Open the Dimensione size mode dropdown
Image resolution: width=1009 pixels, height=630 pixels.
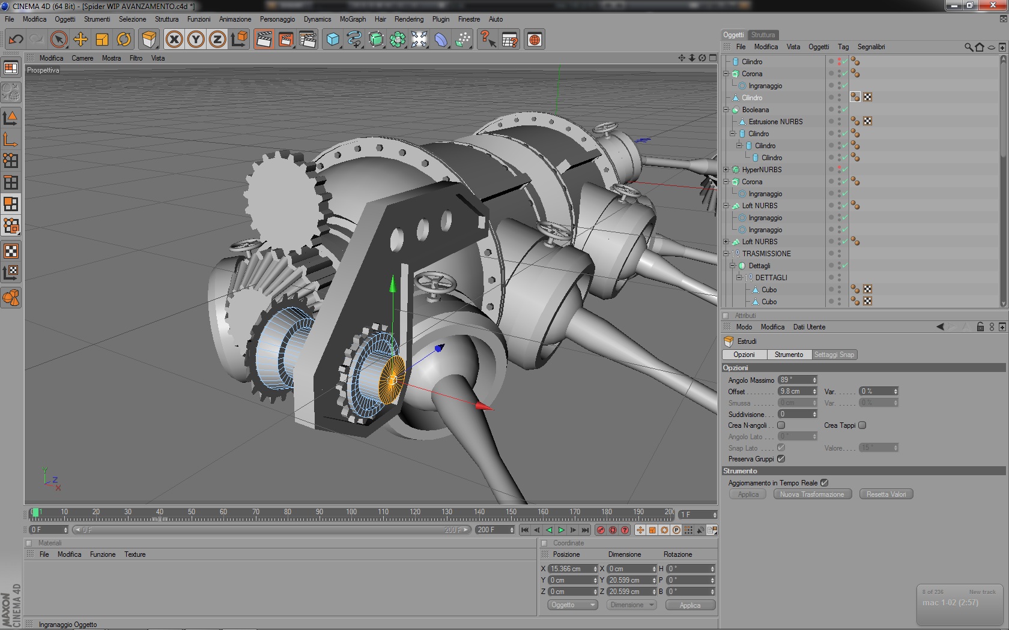tap(632, 605)
